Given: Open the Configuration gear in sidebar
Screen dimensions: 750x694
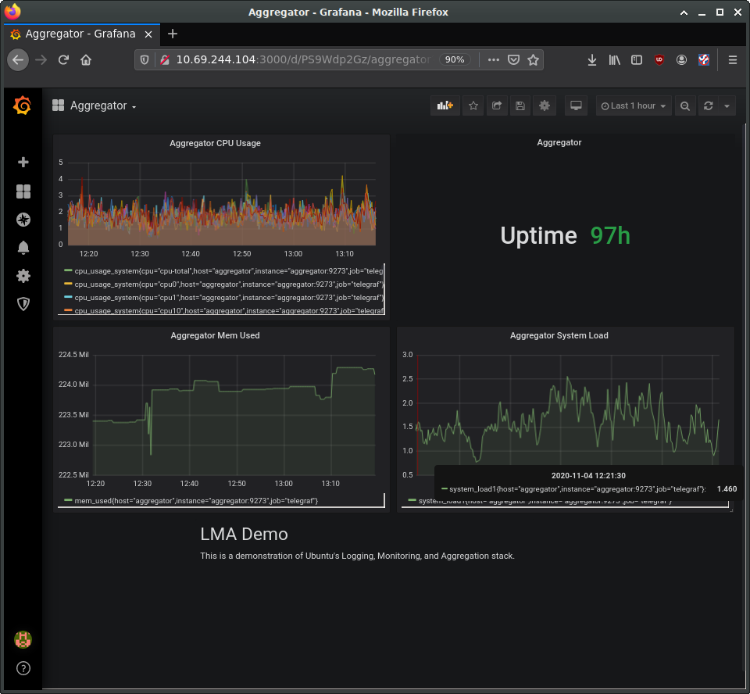Looking at the screenshot, I should pyautogui.click(x=23, y=276).
